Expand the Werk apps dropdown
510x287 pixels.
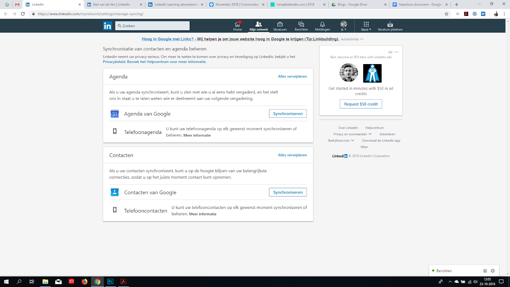pyautogui.click(x=366, y=26)
